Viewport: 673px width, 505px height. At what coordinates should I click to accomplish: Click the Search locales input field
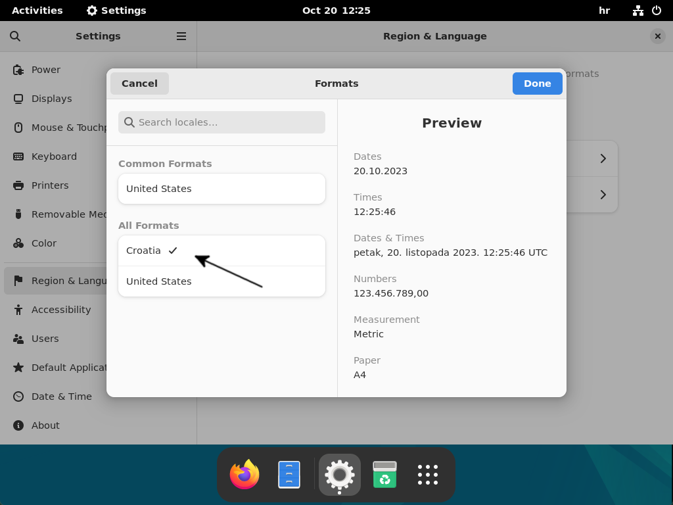221,122
